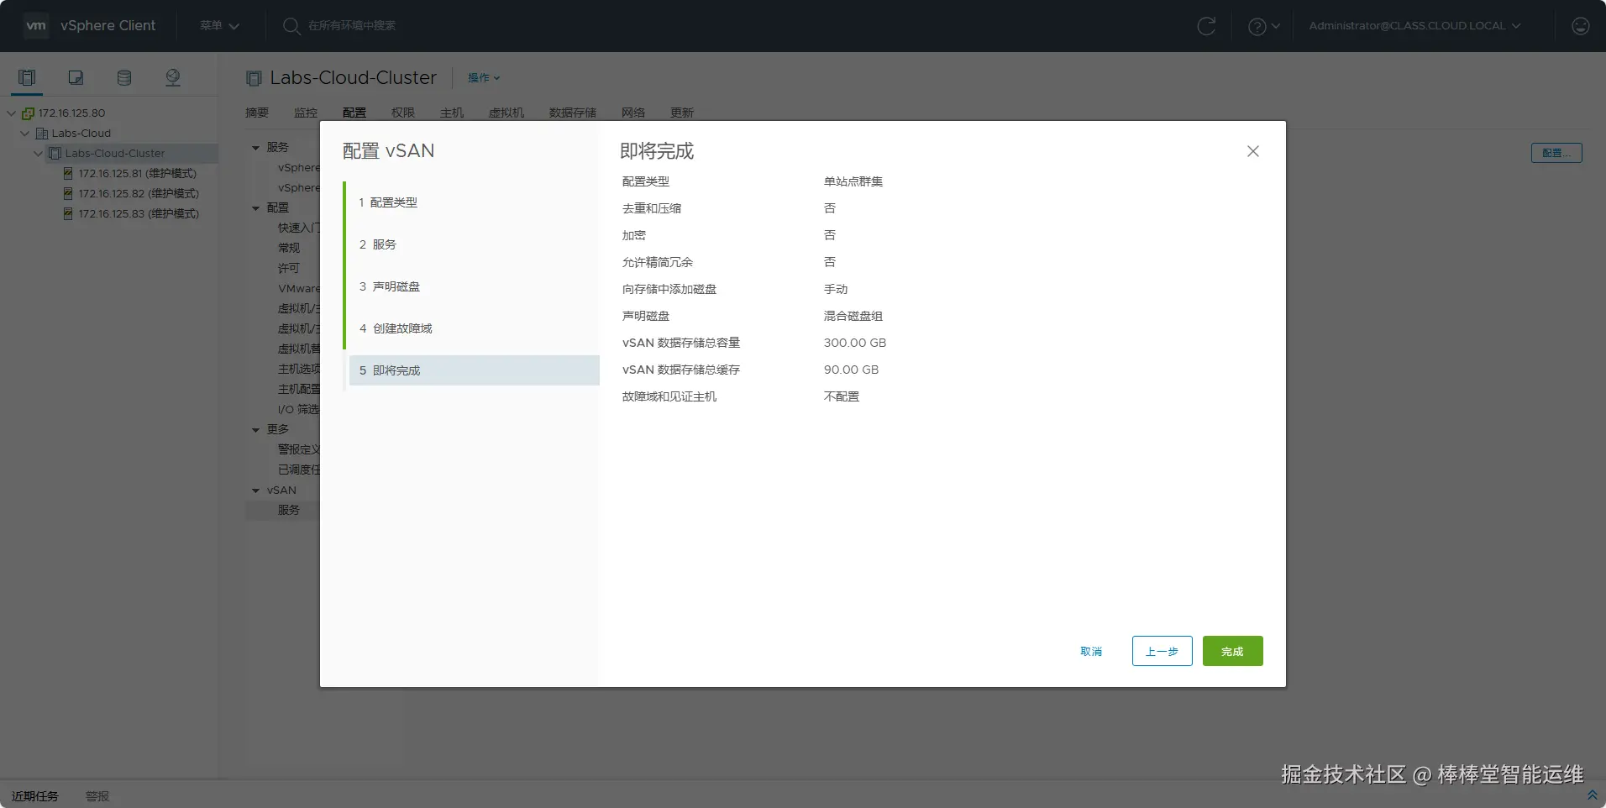
Task: Select host 172.16.125.83 (维护模式) in tree
Action: point(139,214)
